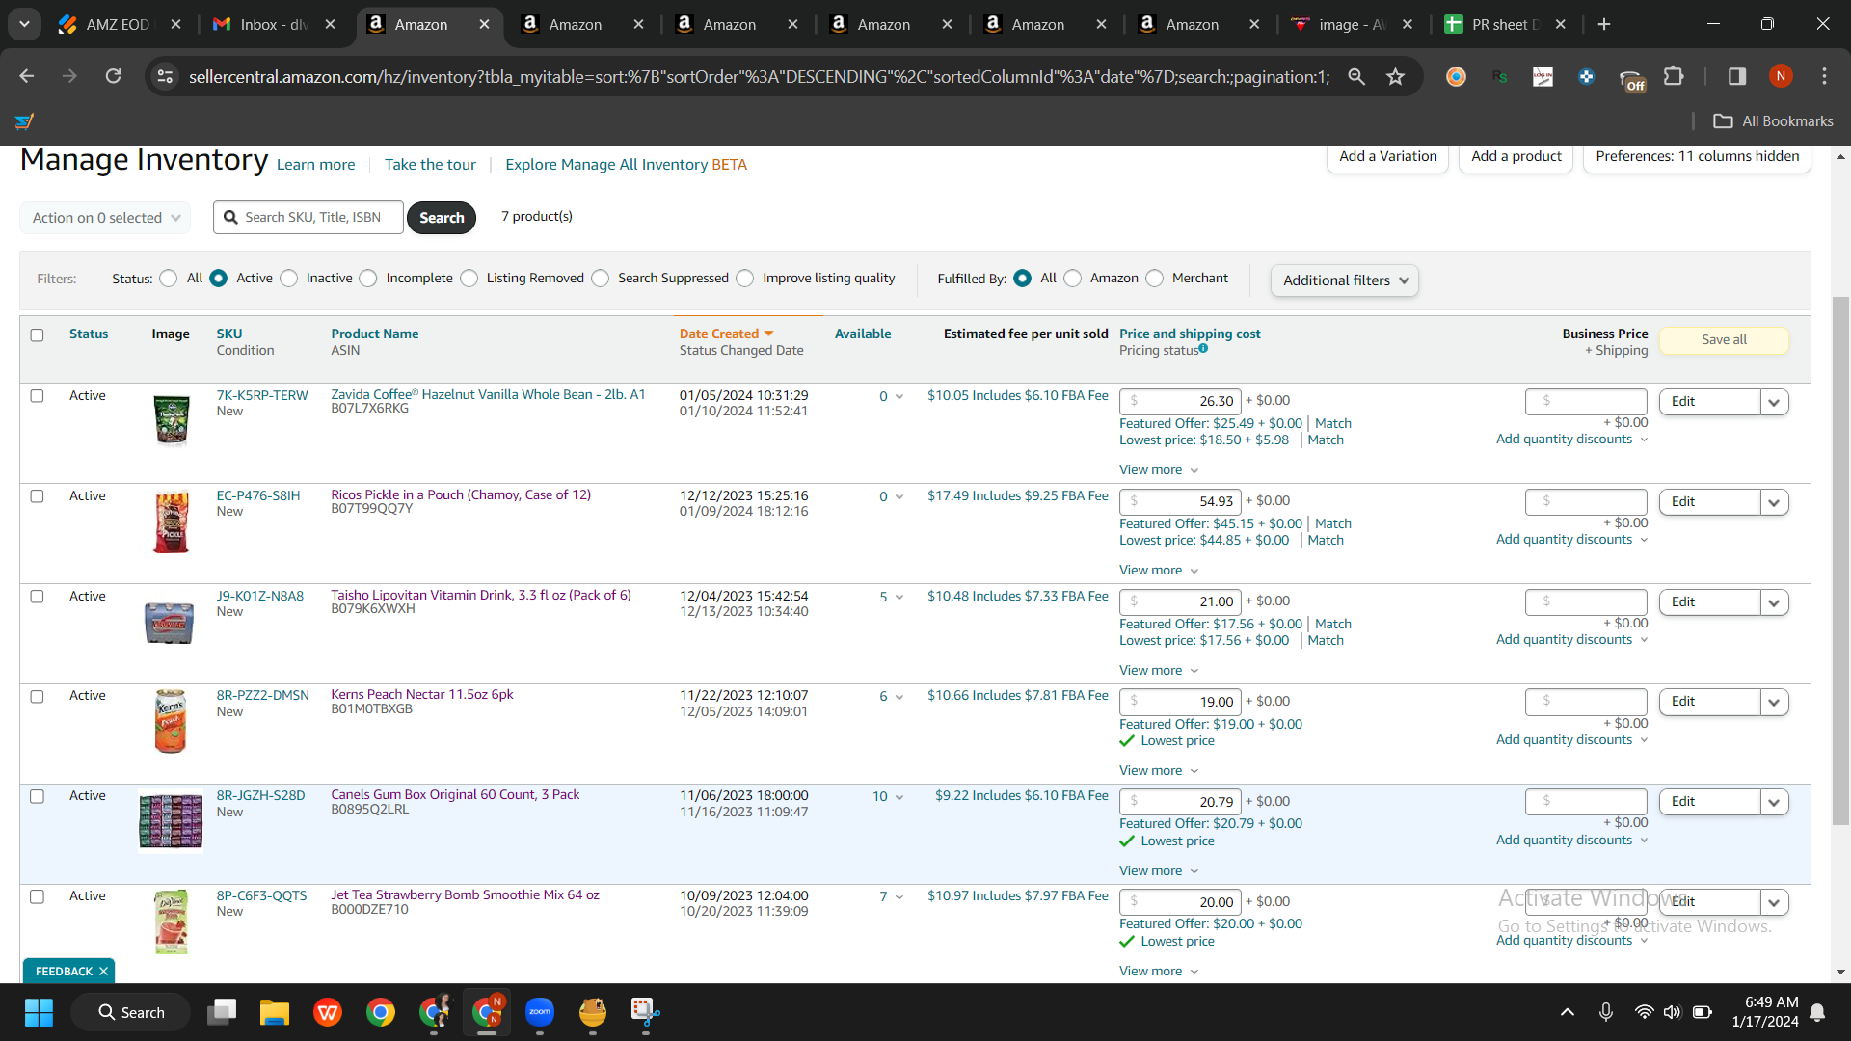The image size is (1851, 1041).
Task: Go back with the browser back arrow
Action: [27, 76]
